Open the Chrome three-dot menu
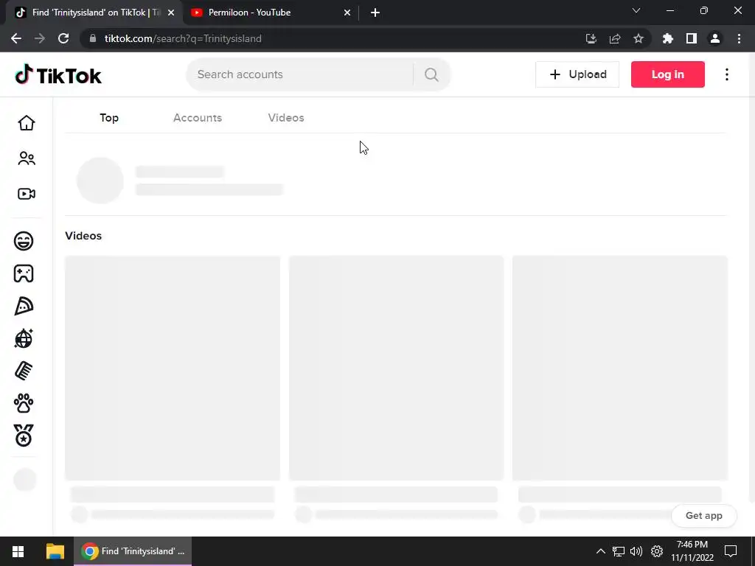Viewport: 755px width, 566px height. point(739,38)
